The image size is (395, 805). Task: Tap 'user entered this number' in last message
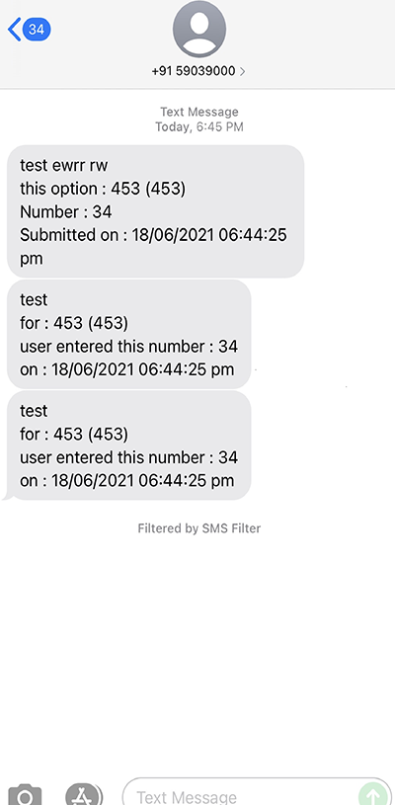(x=113, y=457)
